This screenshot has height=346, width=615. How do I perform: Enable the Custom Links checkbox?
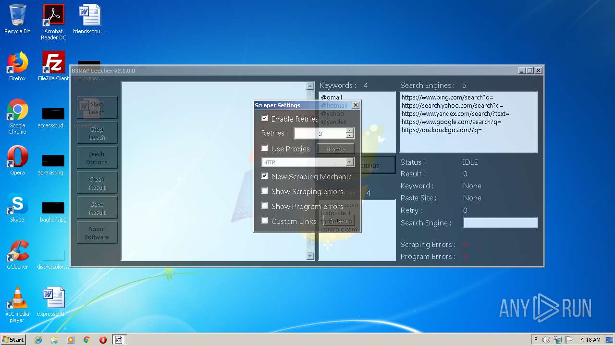265,221
